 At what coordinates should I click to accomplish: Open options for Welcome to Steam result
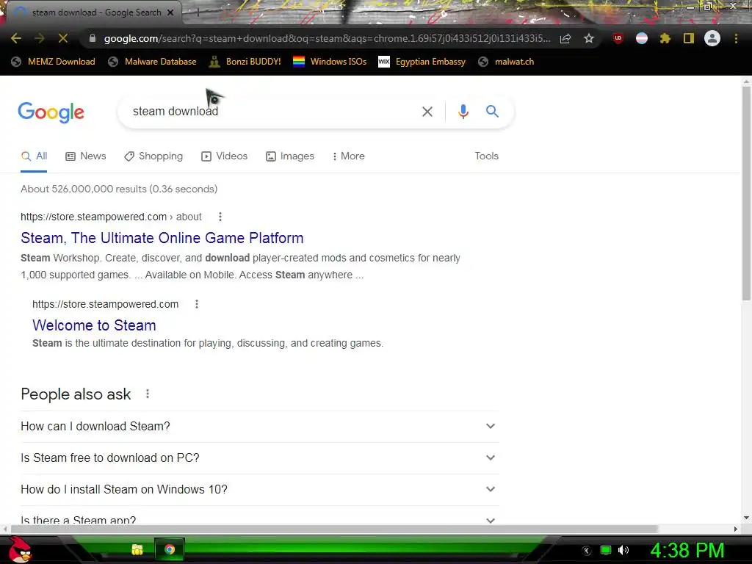(x=197, y=304)
